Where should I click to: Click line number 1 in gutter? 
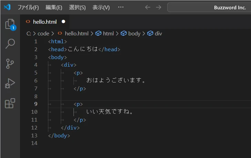pos(36,42)
